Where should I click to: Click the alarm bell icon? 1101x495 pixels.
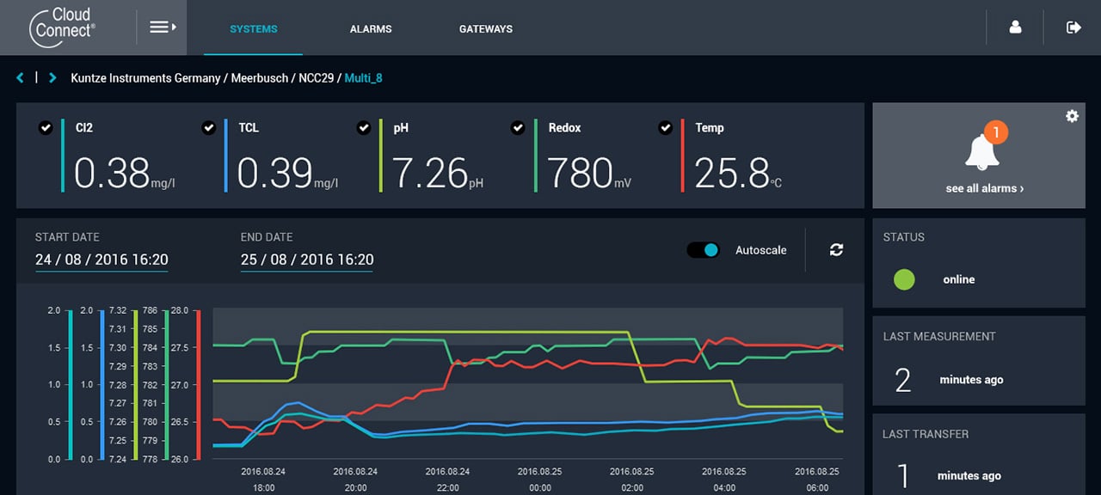point(982,150)
